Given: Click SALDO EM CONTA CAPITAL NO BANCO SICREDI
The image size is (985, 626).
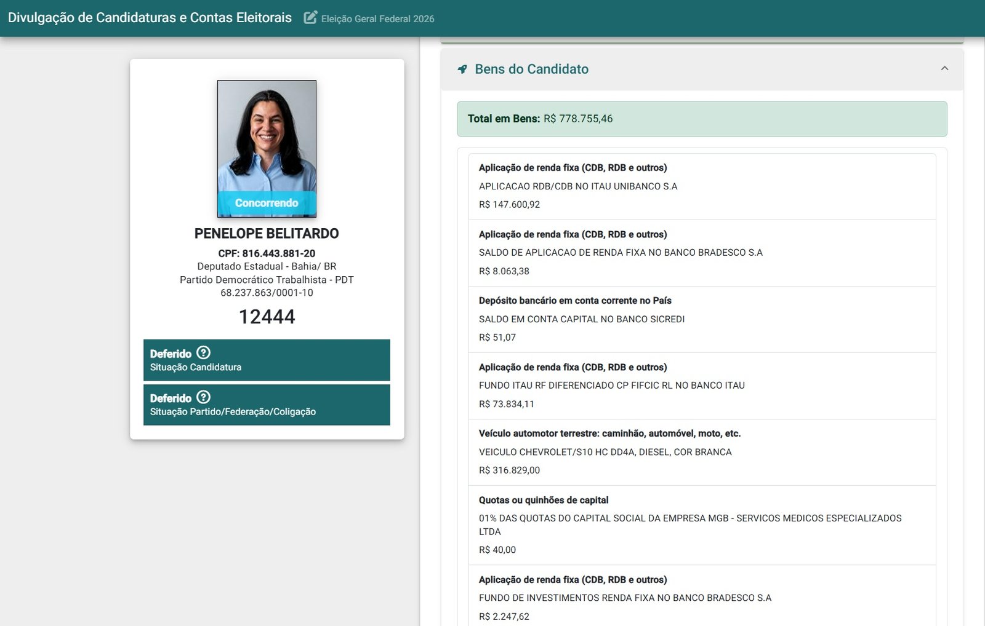Looking at the screenshot, I should (582, 319).
